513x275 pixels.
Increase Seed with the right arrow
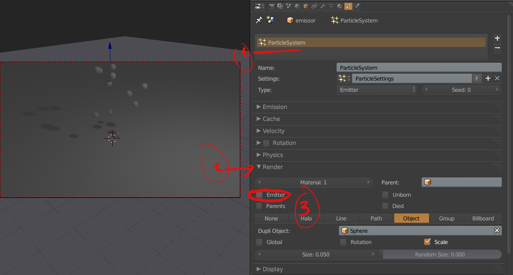click(497, 90)
